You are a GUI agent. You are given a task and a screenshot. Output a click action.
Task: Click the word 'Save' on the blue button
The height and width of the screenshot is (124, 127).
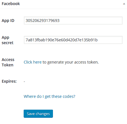pos(31,114)
